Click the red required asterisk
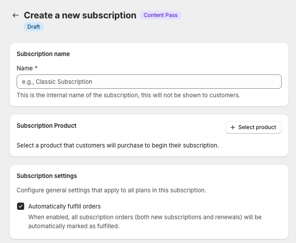The image size is (296, 243). pyautogui.click(x=36, y=68)
